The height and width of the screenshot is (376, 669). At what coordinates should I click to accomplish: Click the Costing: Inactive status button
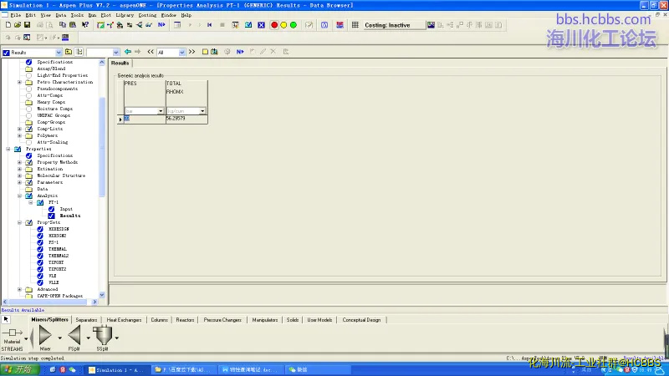(387, 25)
